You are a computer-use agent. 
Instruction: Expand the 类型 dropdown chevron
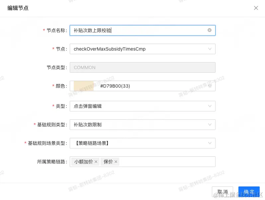coord(210,106)
